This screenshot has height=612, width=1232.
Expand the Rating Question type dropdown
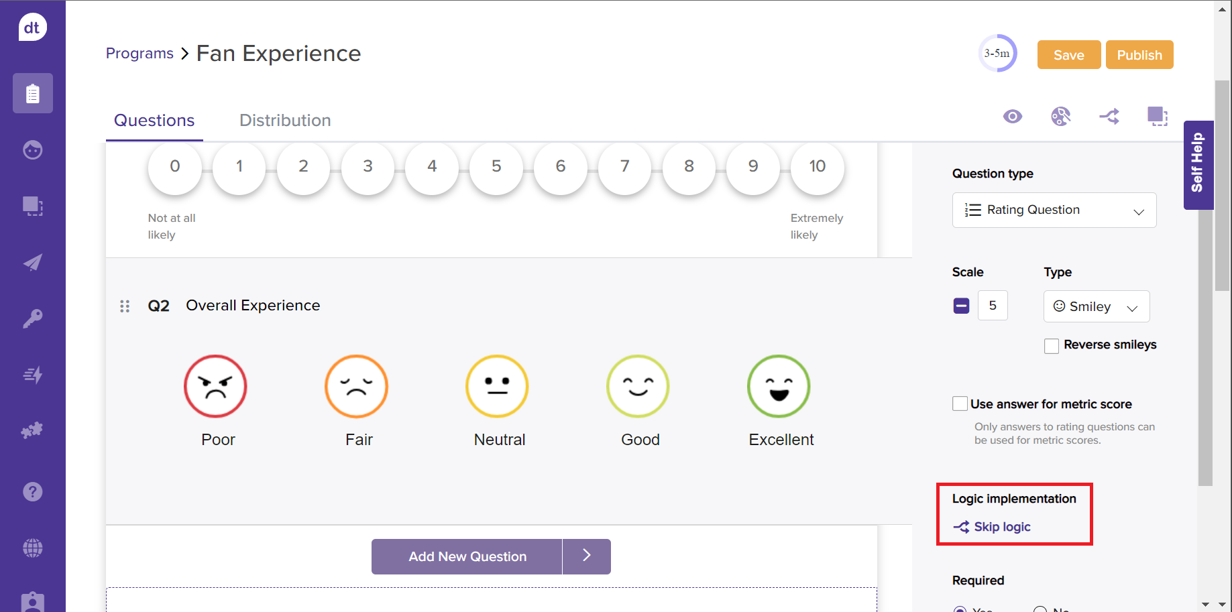pos(1054,210)
